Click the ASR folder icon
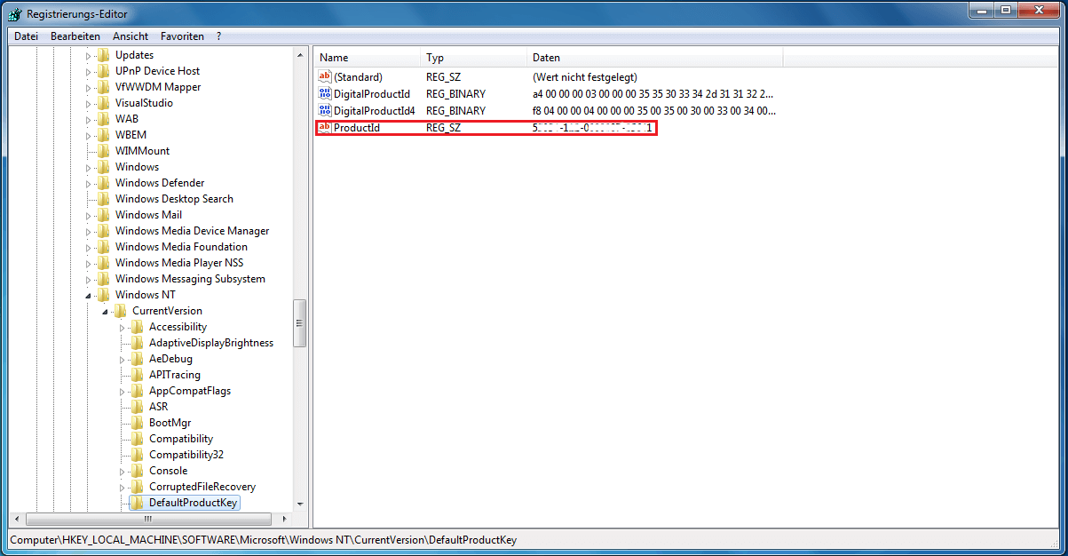This screenshot has width=1068, height=556. pyautogui.click(x=138, y=407)
